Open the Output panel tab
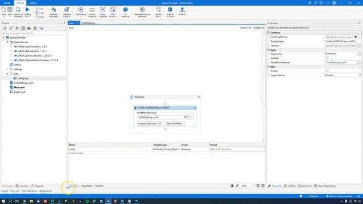 (x=5, y=191)
